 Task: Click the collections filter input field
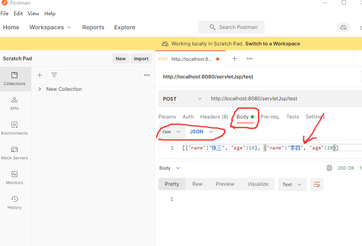(x=93, y=75)
